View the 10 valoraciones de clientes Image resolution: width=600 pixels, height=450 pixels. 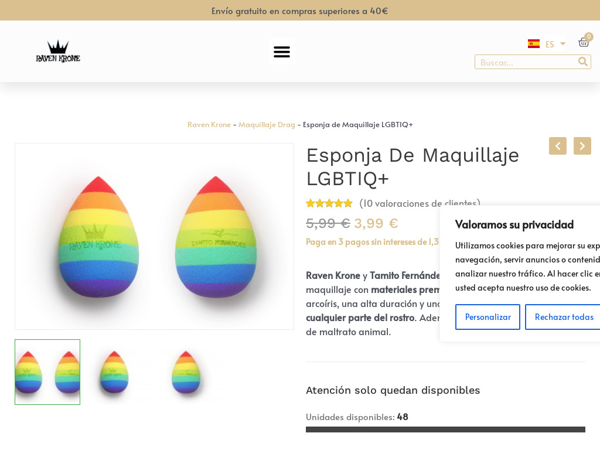[x=420, y=203]
